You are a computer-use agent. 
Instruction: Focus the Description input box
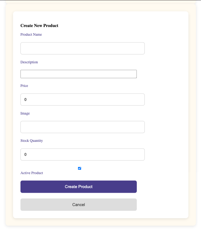coord(78,74)
